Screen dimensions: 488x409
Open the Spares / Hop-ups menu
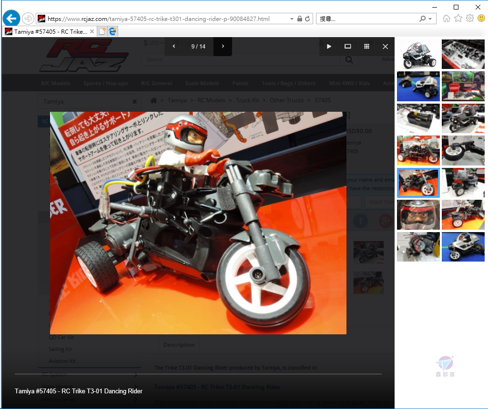[x=105, y=83]
